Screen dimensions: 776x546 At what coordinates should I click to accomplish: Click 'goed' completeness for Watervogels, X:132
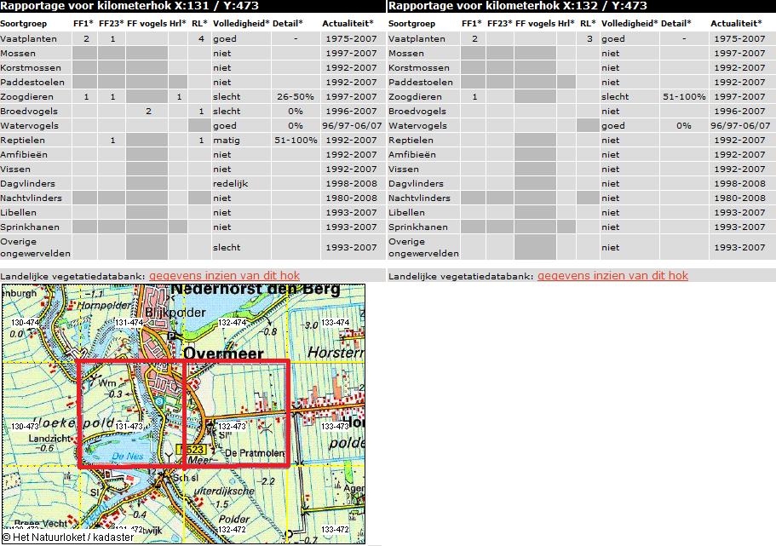click(612, 125)
